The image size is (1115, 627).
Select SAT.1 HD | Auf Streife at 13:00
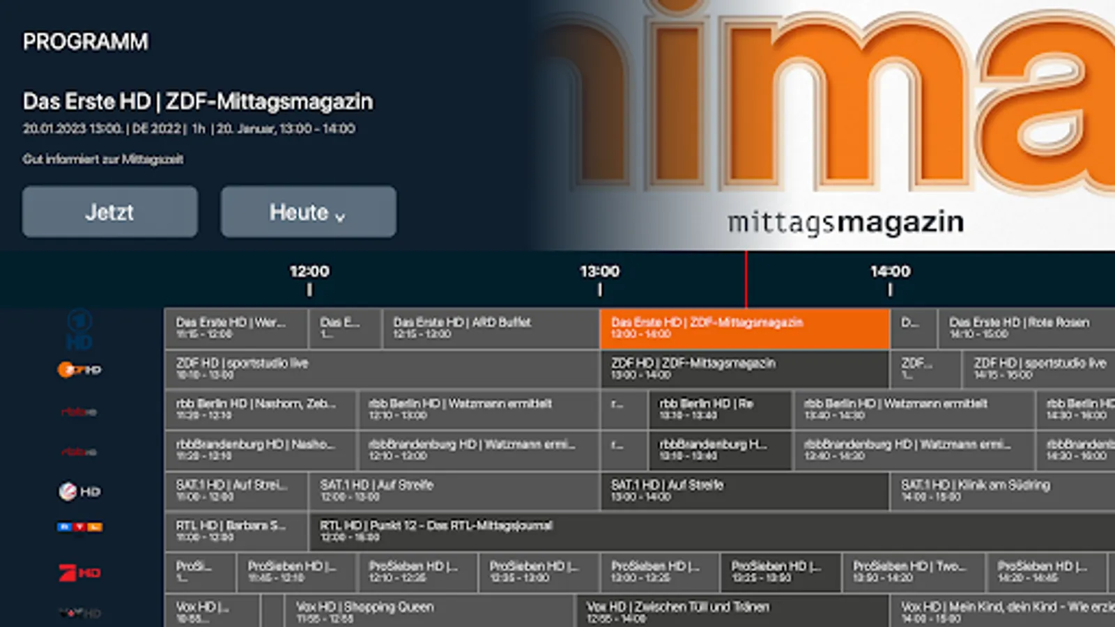(745, 491)
